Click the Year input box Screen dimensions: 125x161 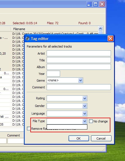53,74
